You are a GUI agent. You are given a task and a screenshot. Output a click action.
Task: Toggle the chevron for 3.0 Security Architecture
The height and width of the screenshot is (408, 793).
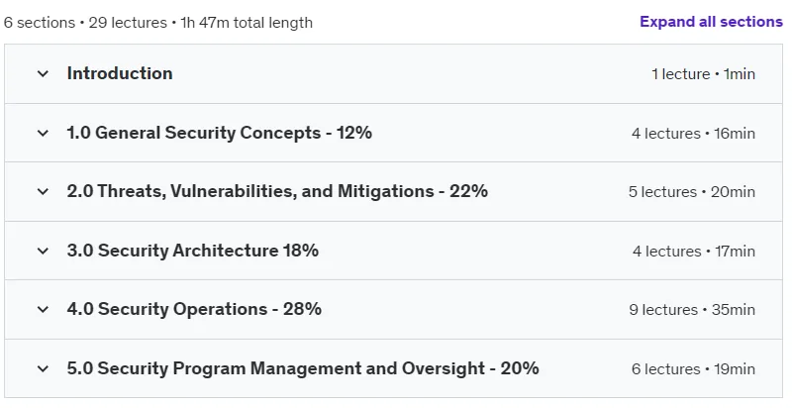coord(43,251)
